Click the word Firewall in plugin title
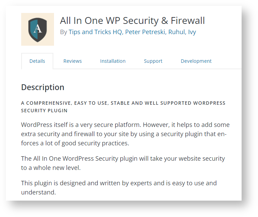Screen dimensions: 258x217 click(188, 20)
